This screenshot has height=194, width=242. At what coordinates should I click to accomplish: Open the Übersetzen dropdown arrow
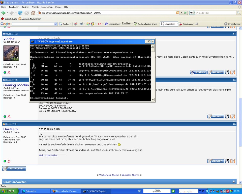[x=177, y=24]
